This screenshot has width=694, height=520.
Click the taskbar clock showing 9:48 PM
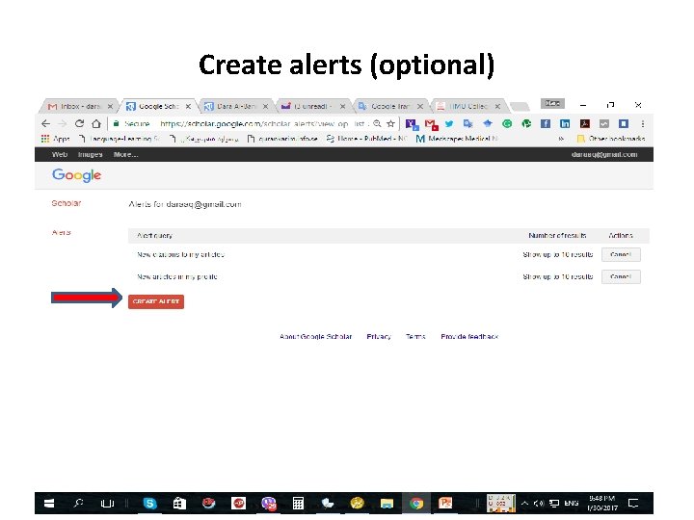(x=601, y=504)
